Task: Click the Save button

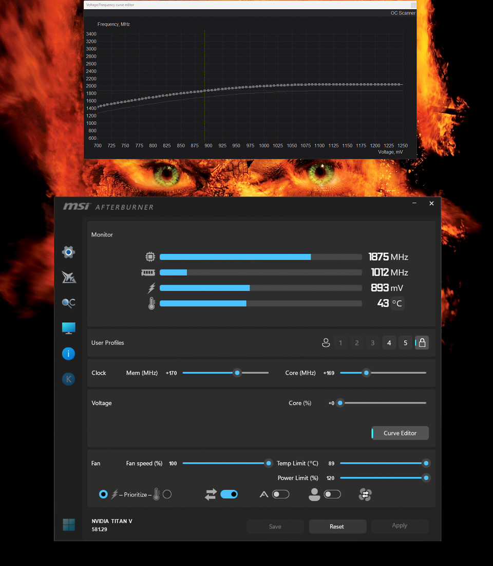Action: pyautogui.click(x=275, y=526)
